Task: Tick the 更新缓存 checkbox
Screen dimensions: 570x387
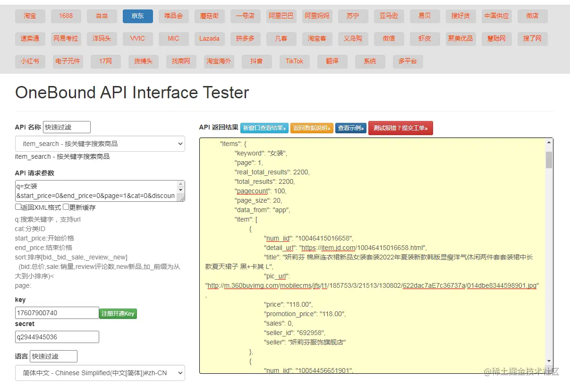Action: [66, 207]
